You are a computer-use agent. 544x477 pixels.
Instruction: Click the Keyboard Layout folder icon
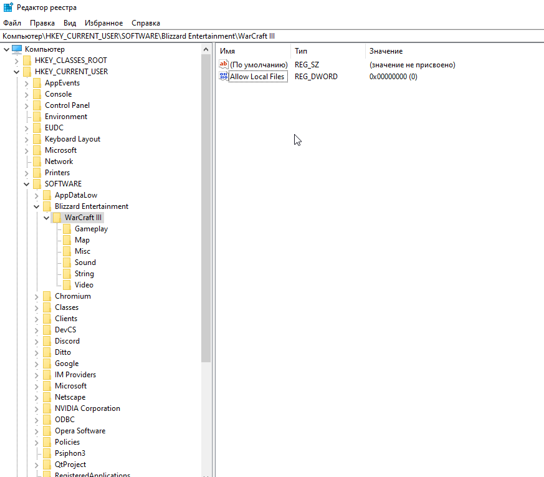pos(37,139)
